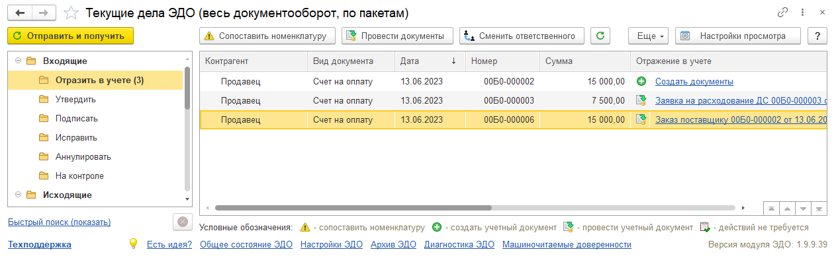The image size is (840, 258).
Task: Collapse the Входящие folder tree
Action: (17, 61)
